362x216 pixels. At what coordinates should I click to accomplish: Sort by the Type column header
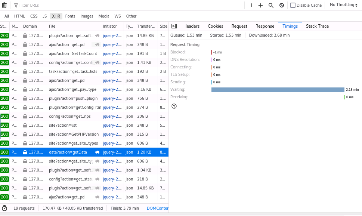[129, 26]
